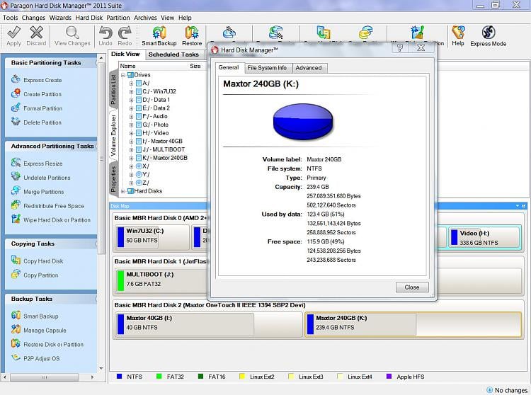Click the Apply checkmark toolbar icon
The width and height of the screenshot is (531, 395).
[13, 33]
